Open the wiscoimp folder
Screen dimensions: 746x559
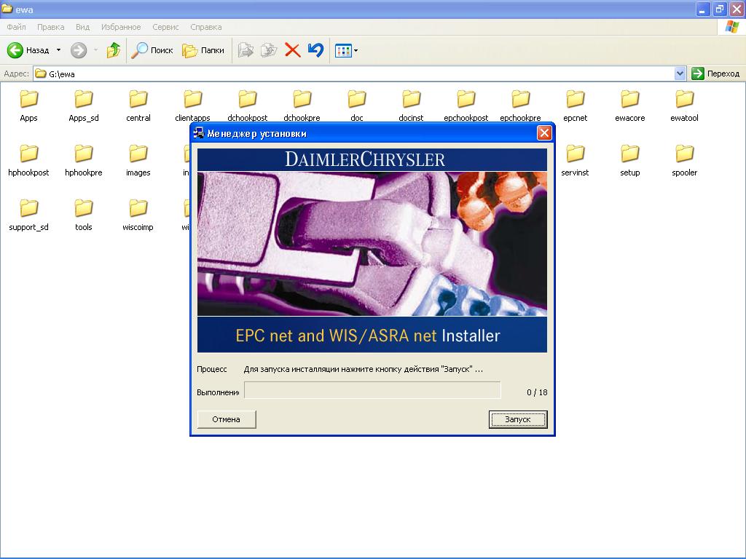pyautogui.click(x=138, y=215)
